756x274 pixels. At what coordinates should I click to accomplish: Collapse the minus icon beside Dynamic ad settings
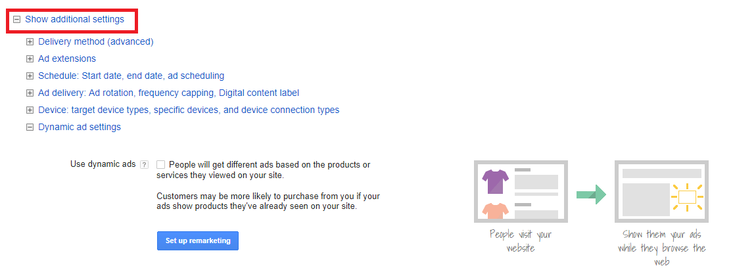pos(30,127)
